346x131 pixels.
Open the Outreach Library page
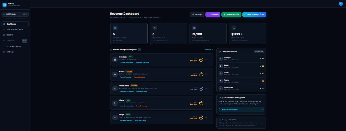click(x=15, y=46)
